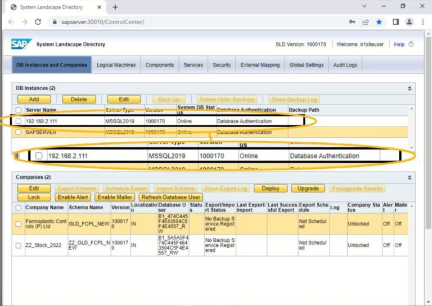The width and height of the screenshot is (432, 306).
Task: Reload the page in browser
Action: tap(38, 22)
